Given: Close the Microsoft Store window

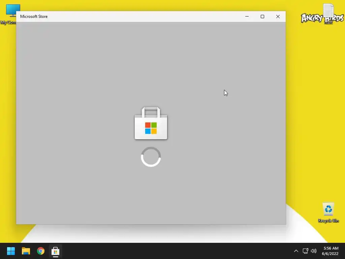Looking at the screenshot, I should pos(278,17).
